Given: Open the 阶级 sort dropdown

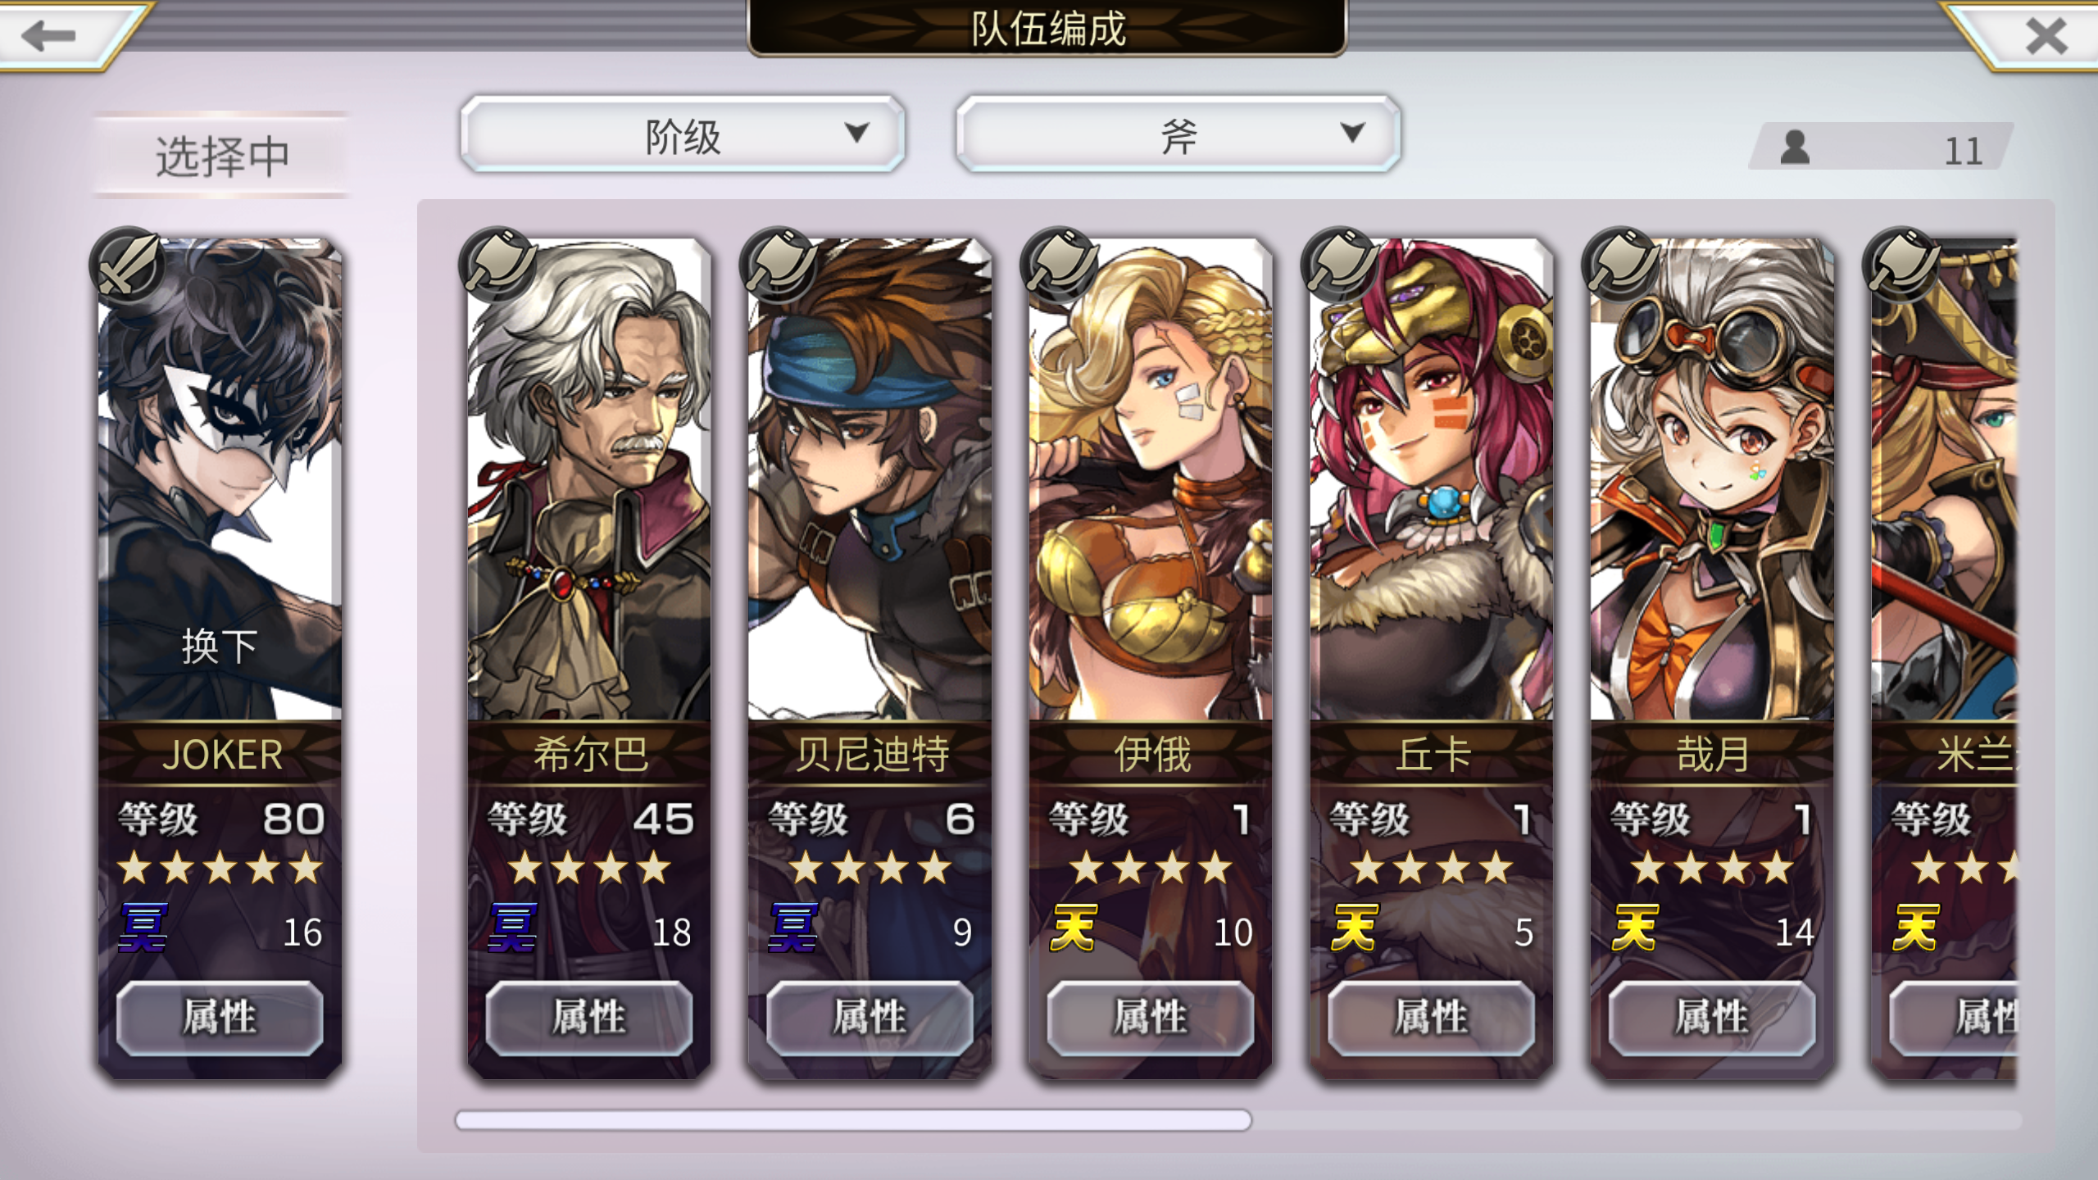Looking at the screenshot, I should point(683,134).
